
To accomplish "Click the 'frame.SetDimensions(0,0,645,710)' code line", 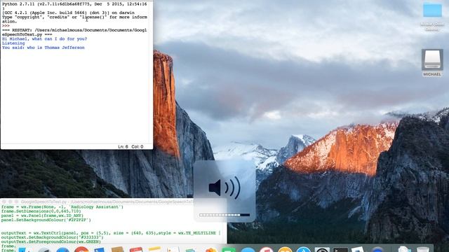I will [41, 211].
